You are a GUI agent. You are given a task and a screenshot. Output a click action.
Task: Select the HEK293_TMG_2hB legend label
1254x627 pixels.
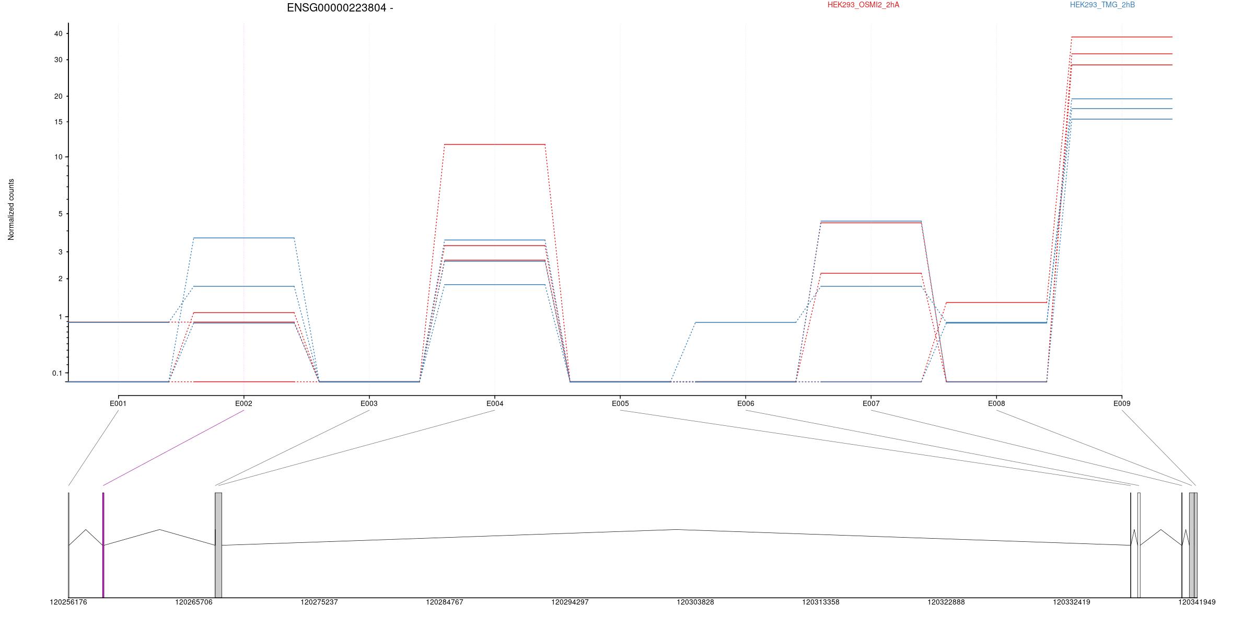pos(1102,5)
